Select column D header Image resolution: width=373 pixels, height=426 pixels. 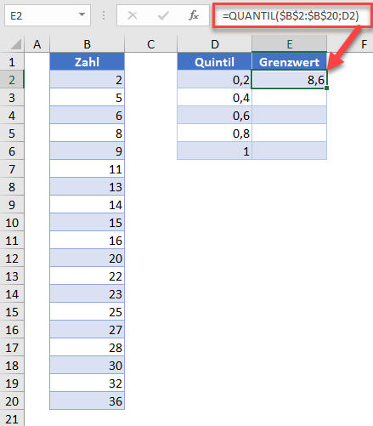(x=215, y=44)
